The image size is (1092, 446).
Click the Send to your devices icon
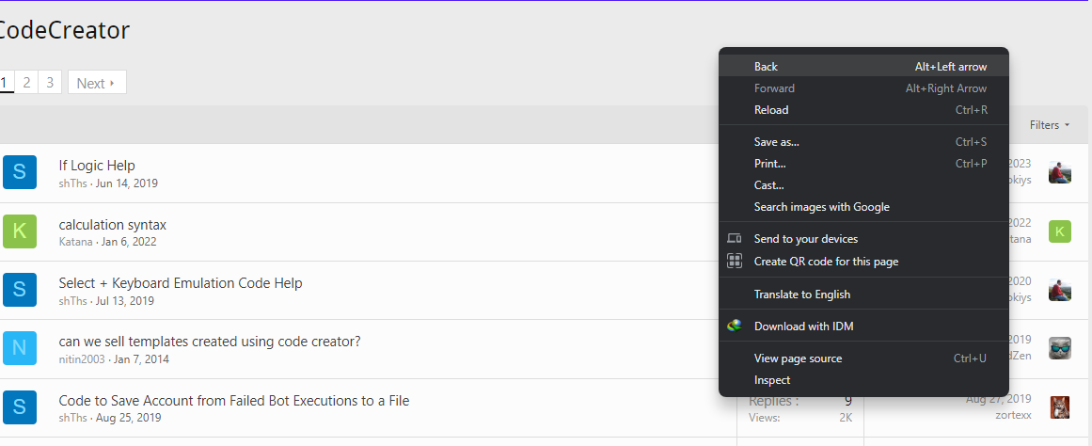(x=734, y=238)
